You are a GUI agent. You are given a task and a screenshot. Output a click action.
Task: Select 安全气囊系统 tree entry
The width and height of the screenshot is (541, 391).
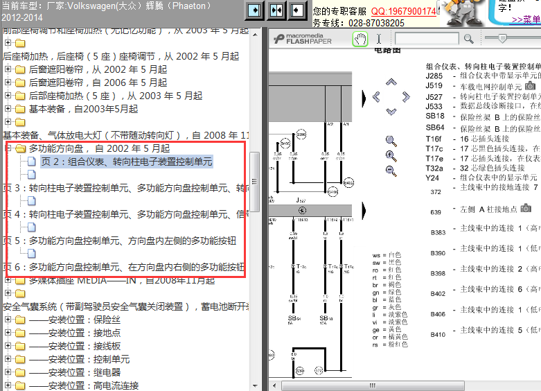point(125,306)
